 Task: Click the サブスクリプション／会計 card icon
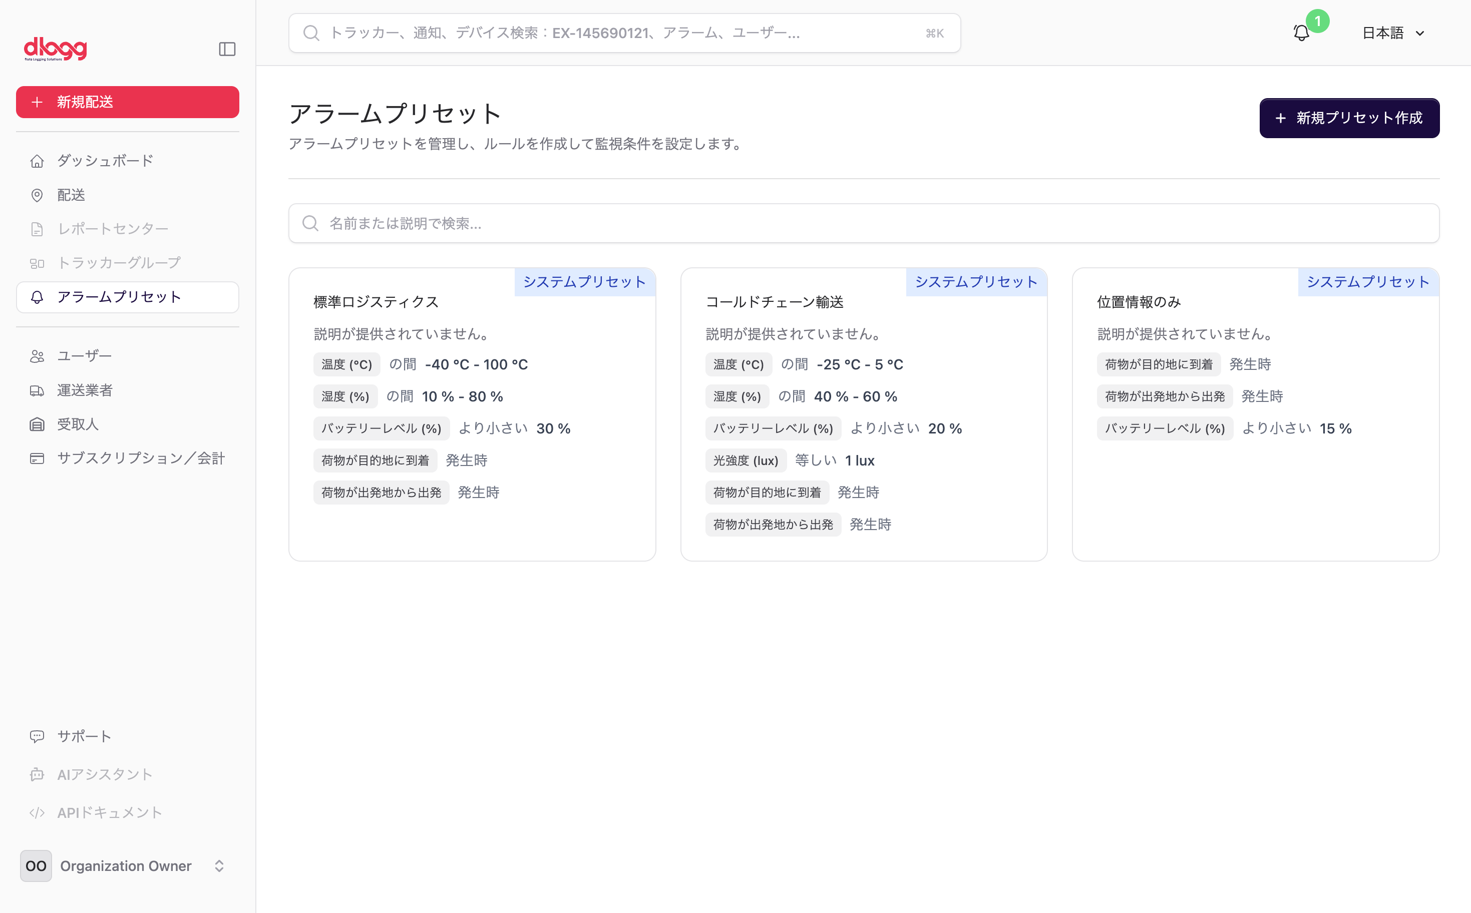click(37, 459)
